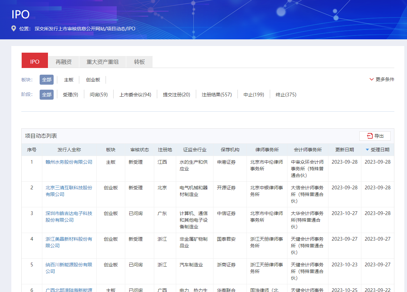This screenshot has width=407, height=292.
Task: Click the 发行人全称 column header
Action: 69,150
